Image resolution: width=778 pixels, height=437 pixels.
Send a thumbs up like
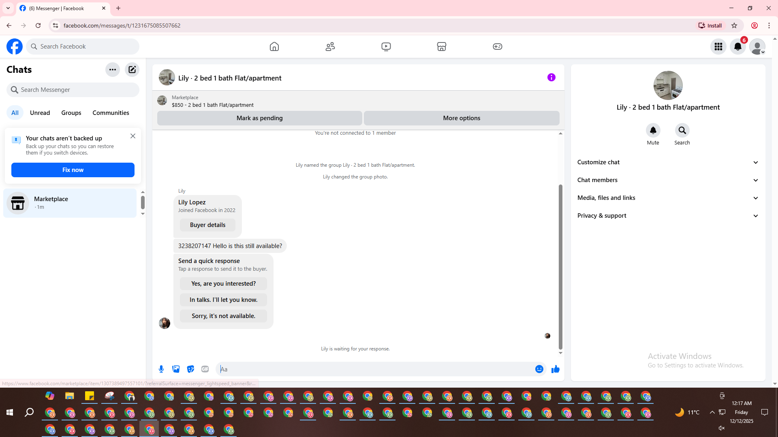coord(555,369)
